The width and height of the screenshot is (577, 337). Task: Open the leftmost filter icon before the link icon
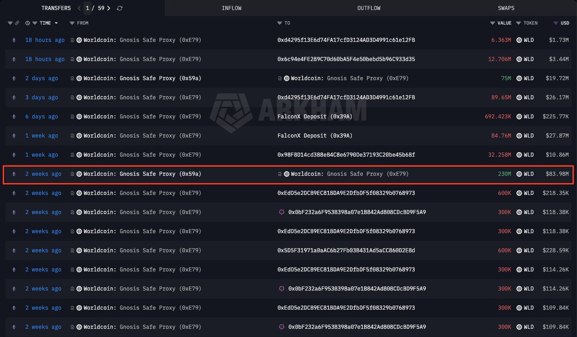[10, 23]
